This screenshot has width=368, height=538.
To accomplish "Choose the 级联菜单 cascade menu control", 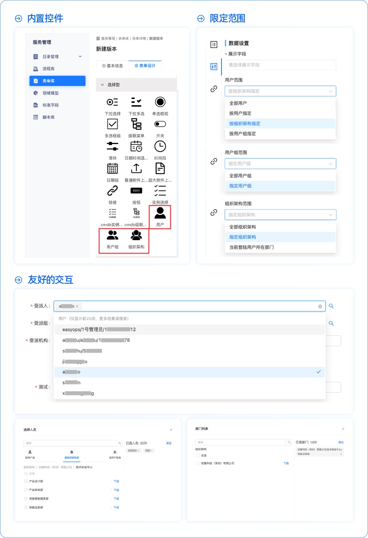I will click(x=136, y=124).
